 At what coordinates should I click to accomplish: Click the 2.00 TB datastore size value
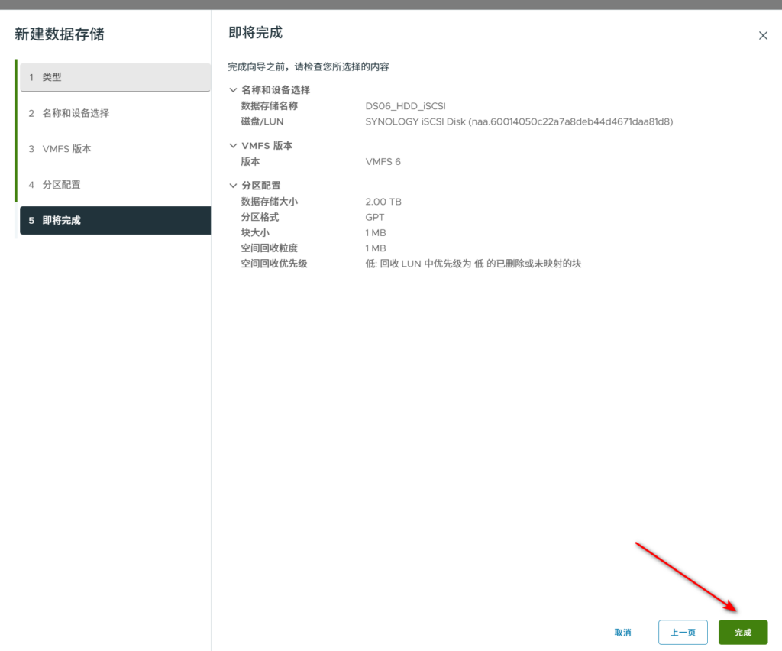[383, 202]
